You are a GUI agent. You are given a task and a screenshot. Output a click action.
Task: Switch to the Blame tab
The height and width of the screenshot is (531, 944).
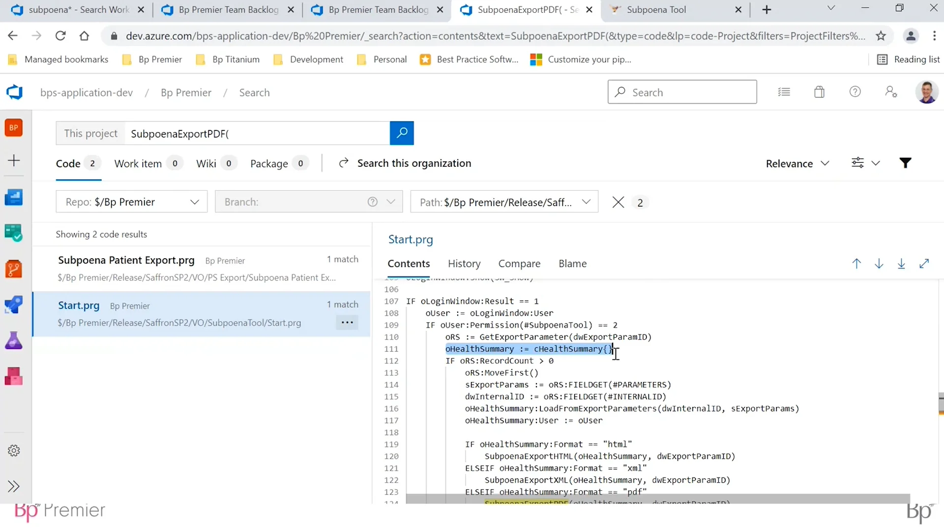572,264
